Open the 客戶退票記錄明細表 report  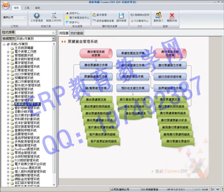(x=104, y=142)
